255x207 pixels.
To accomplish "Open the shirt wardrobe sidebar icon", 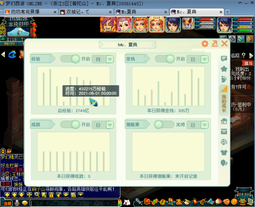I will point(224,153).
